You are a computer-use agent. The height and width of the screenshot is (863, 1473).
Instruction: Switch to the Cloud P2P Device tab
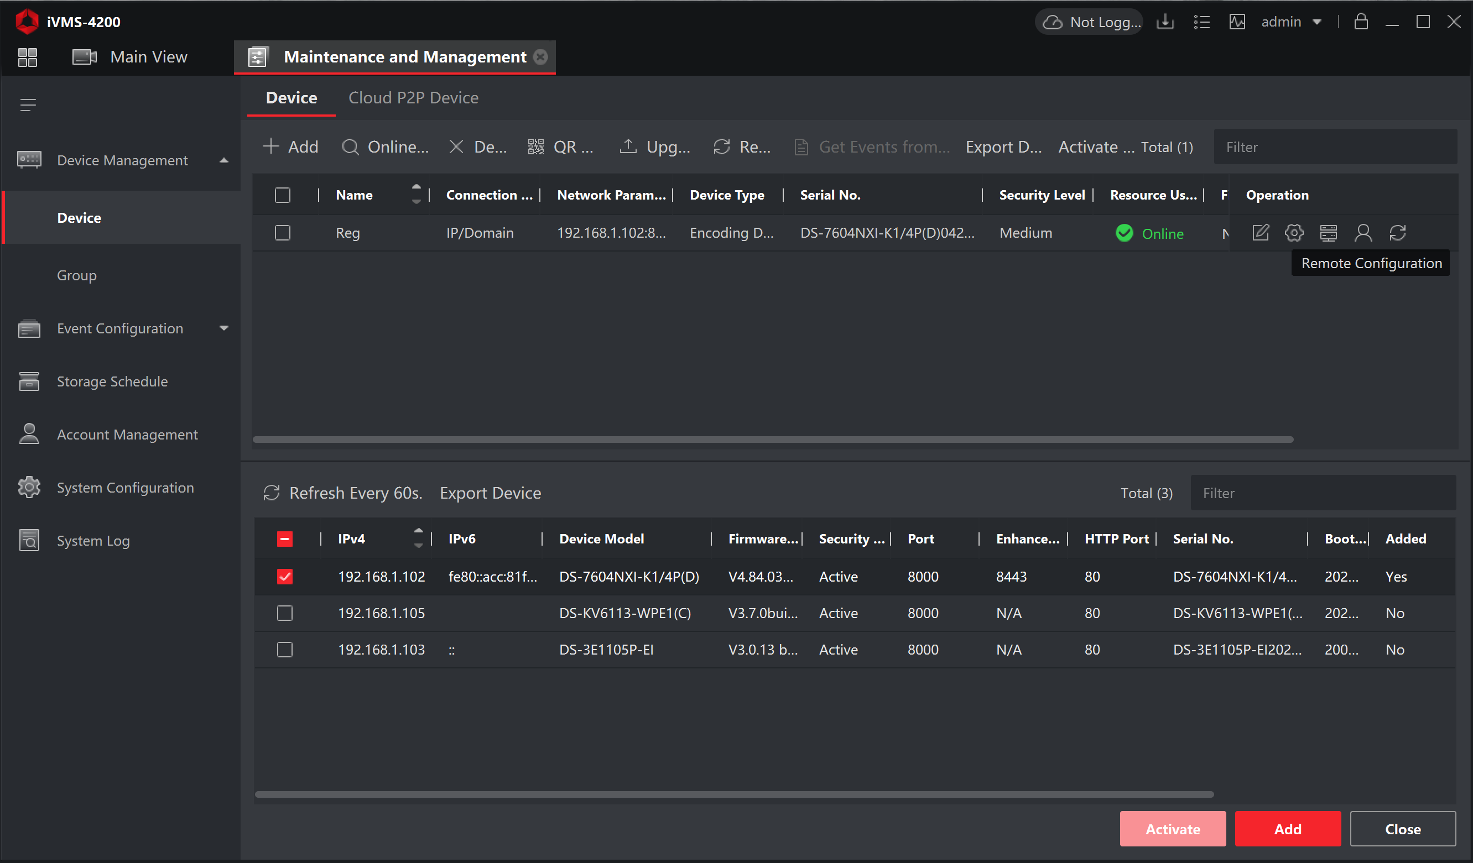click(413, 98)
